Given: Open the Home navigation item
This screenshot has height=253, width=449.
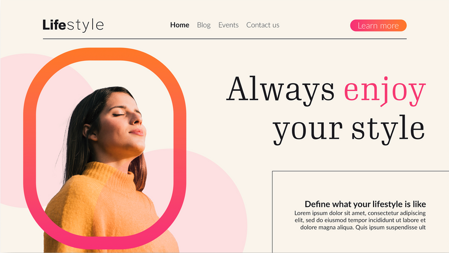Looking at the screenshot, I should 180,25.
